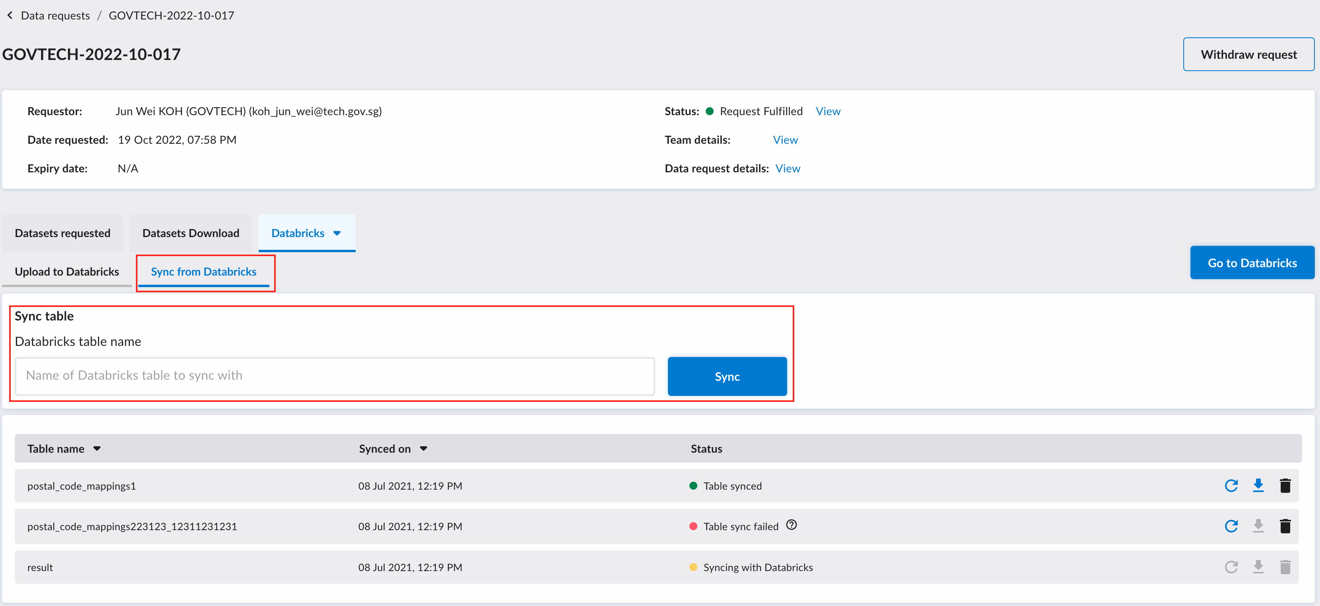This screenshot has width=1320, height=606.
Task: Select the Sync from Databricks sub-tab
Action: coord(203,272)
